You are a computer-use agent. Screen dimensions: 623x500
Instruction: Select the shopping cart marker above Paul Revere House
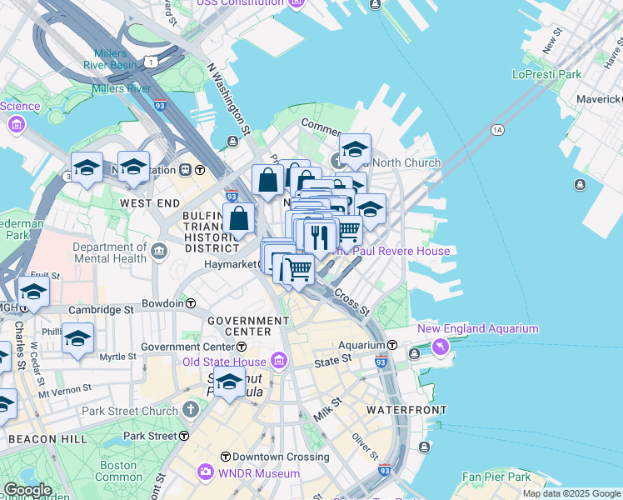[x=350, y=230]
